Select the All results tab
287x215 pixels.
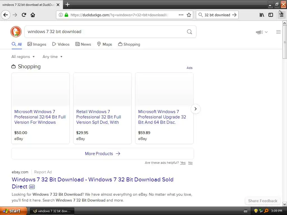click(x=17, y=44)
